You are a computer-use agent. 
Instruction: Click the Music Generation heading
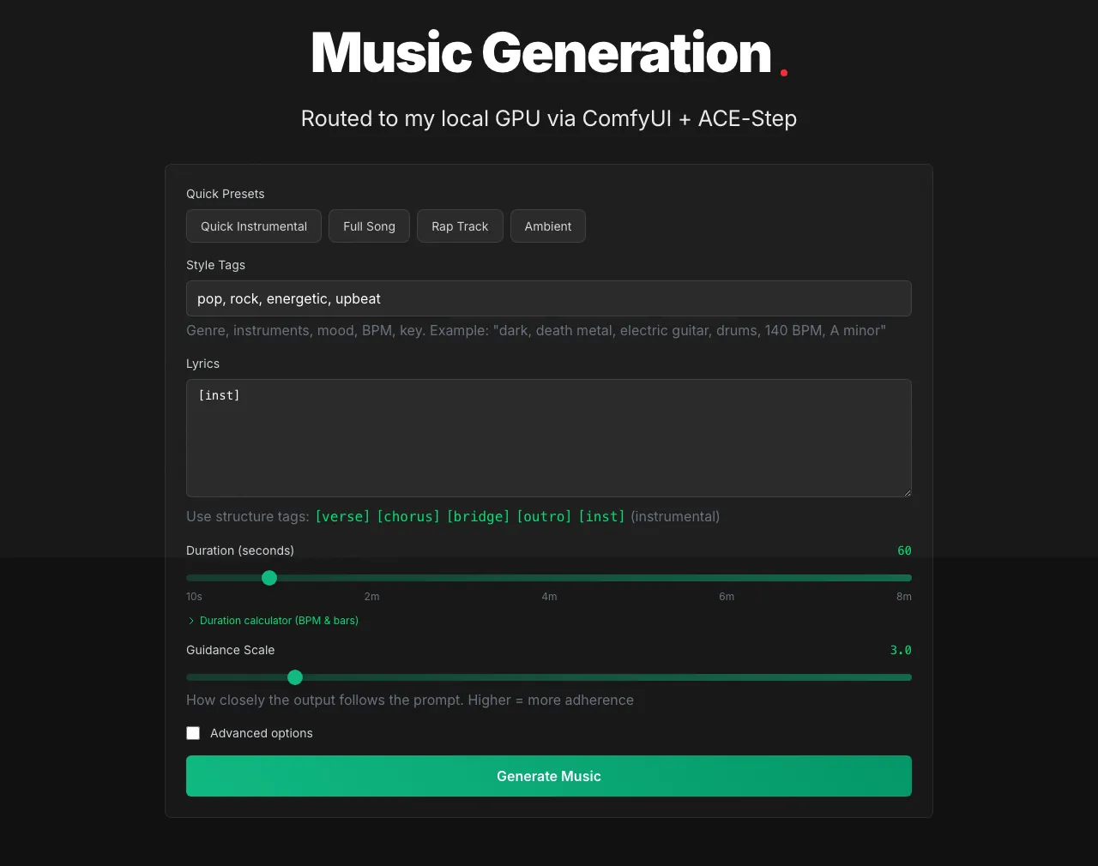point(541,53)
